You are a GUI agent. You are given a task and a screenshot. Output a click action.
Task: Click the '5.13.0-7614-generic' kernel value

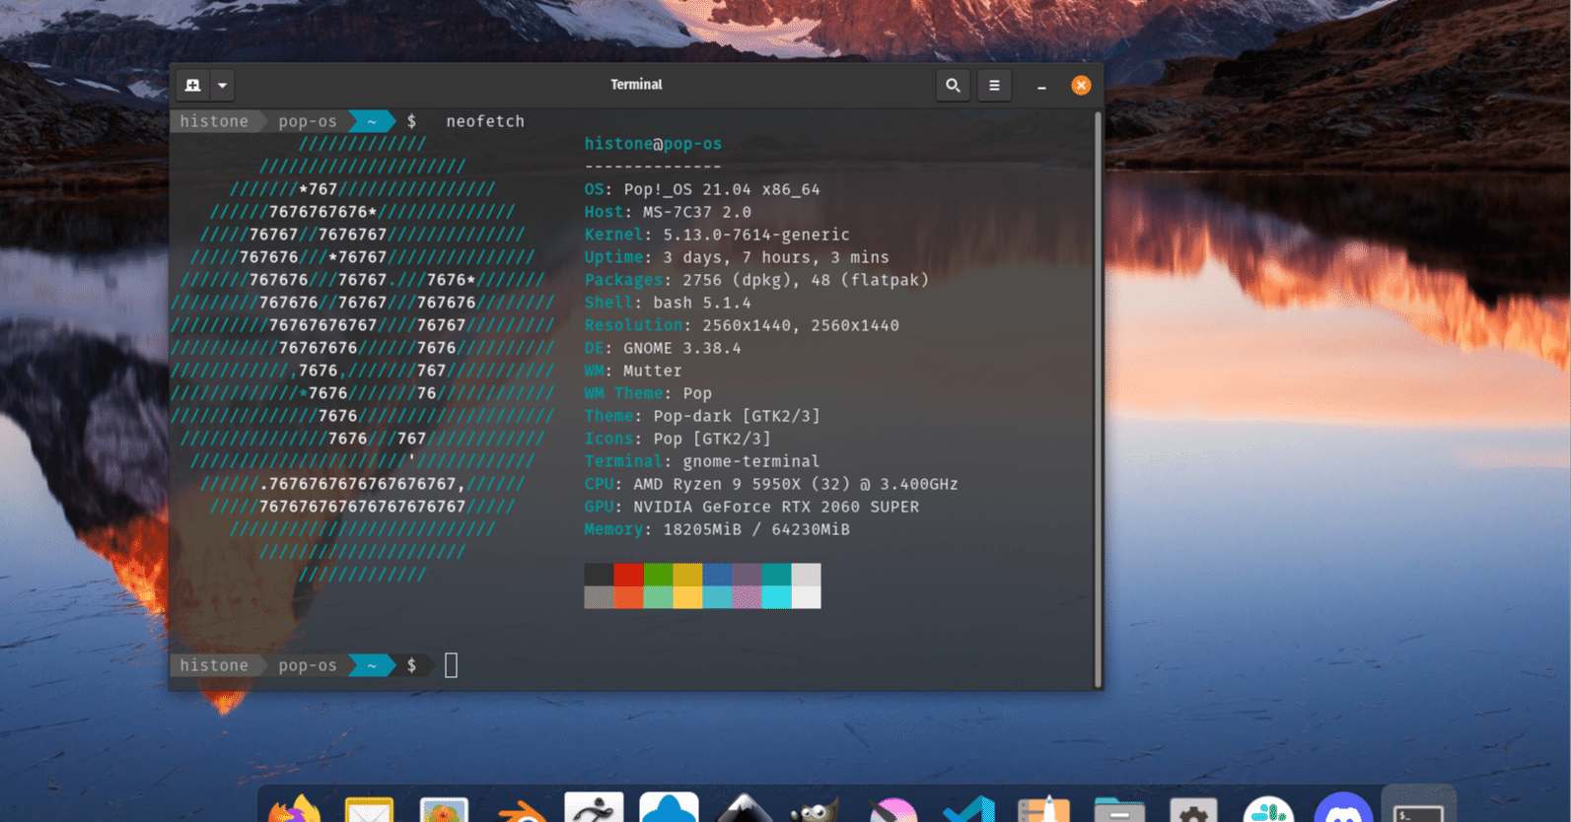[x=756, y=235]
